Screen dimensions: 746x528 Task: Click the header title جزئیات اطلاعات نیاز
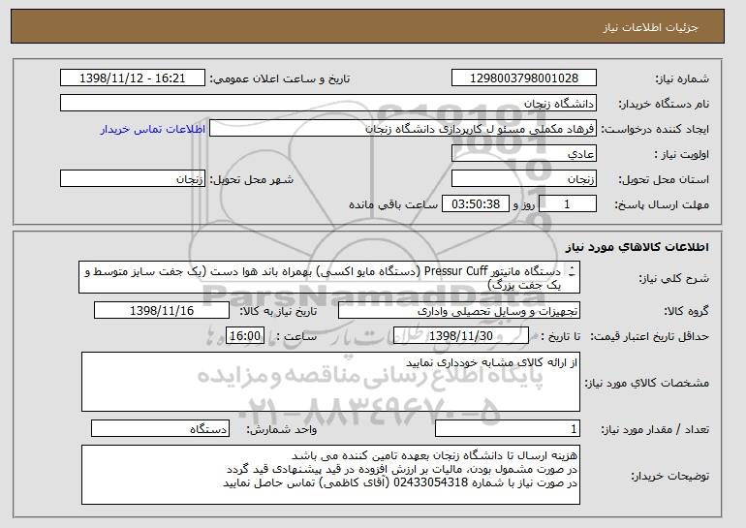[650, 27]
